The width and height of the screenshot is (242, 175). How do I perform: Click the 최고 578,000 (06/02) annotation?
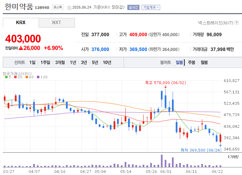click(165, 83)
